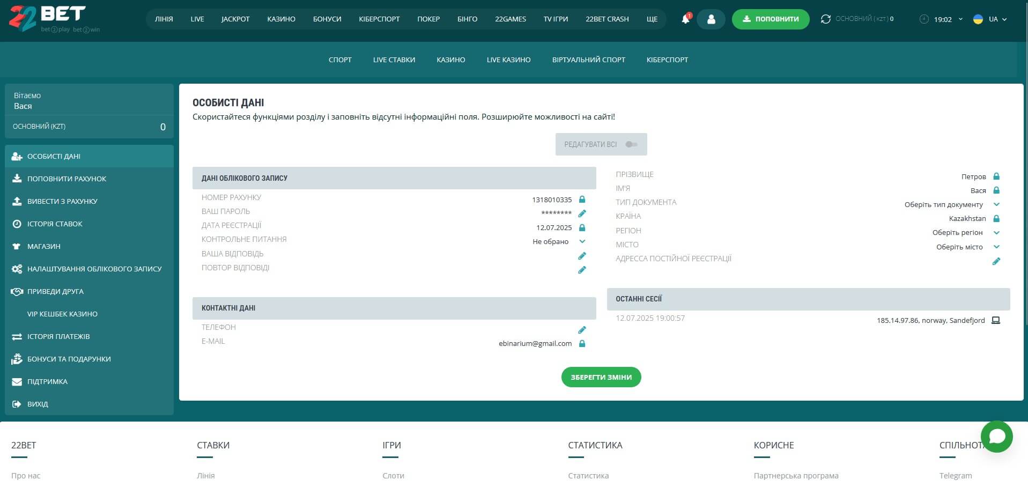Open TV ІГРИ in top navigation

[556, 19]
